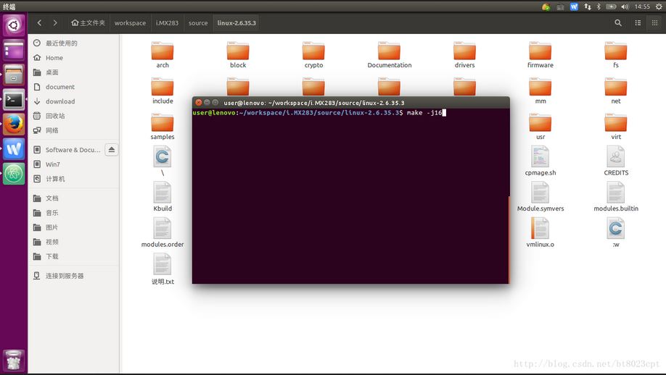Open the system settings gear menu
Screen dimensions: 666x375
[x=659, y=7]
